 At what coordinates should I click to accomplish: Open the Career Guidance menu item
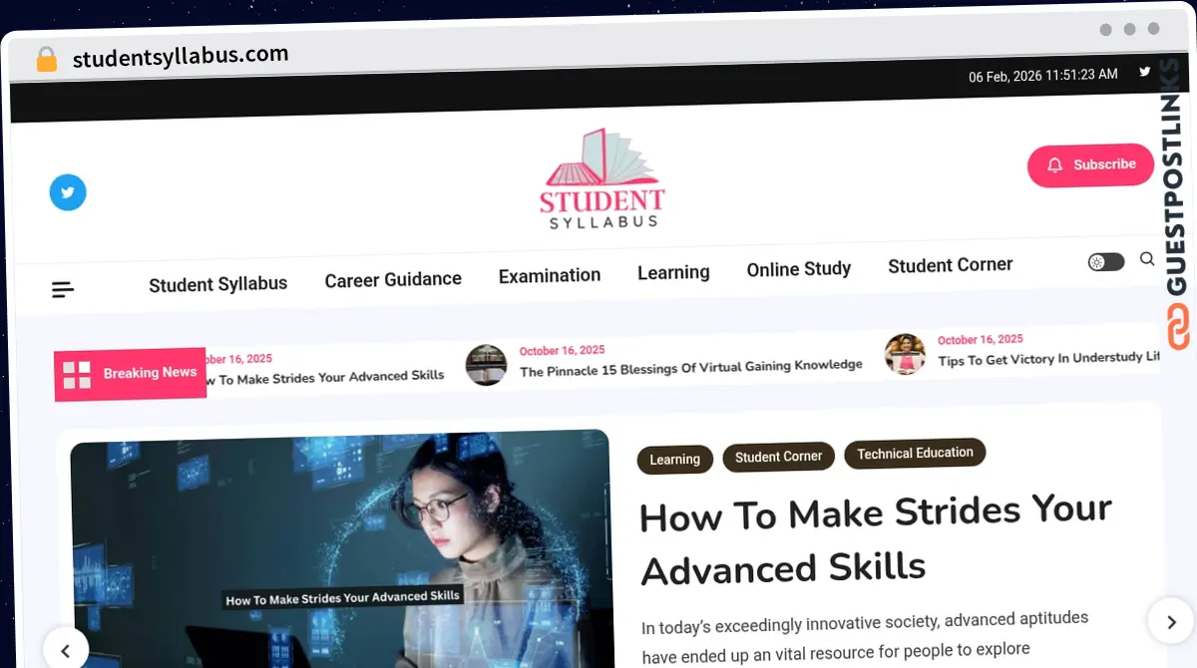(x=392, y=279)
